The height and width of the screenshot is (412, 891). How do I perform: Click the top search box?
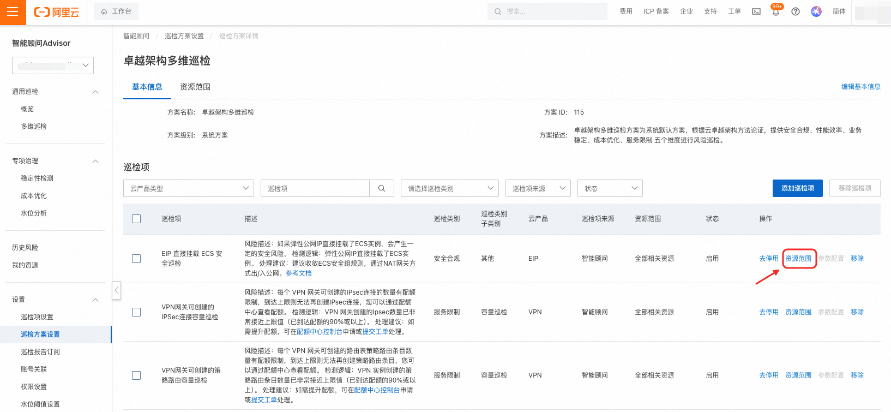(x=547, y=11)
